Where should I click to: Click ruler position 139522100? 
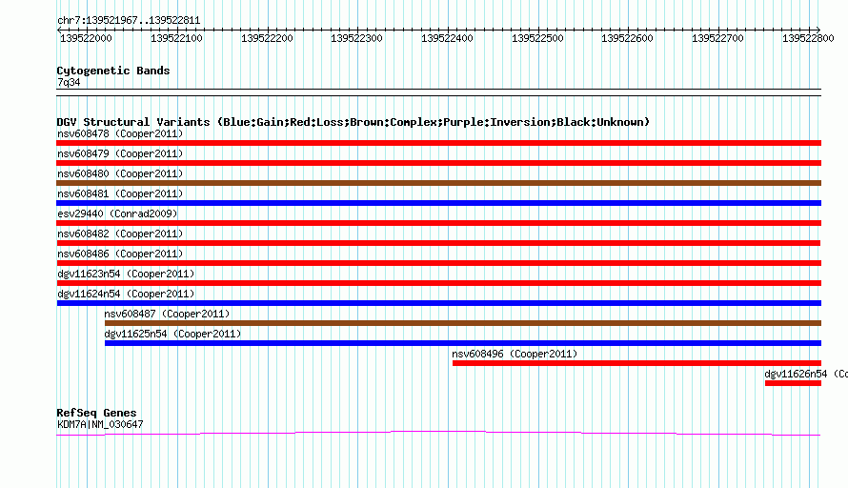pos(176,38)
